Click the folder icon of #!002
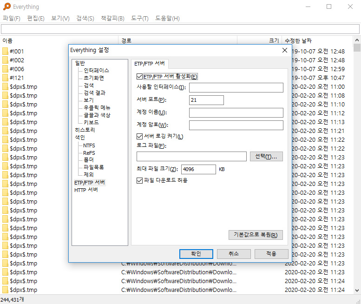Viewport: 361px width, 304px height. [x=5, y=60]
